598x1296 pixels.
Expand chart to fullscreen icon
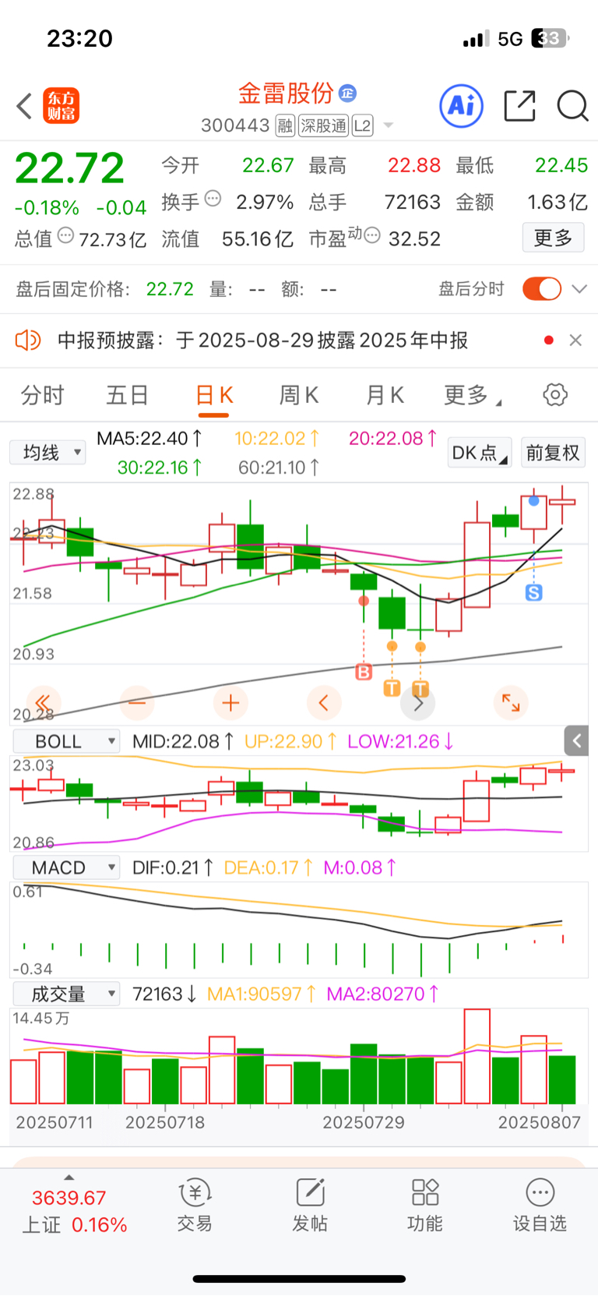click(511, 703)
